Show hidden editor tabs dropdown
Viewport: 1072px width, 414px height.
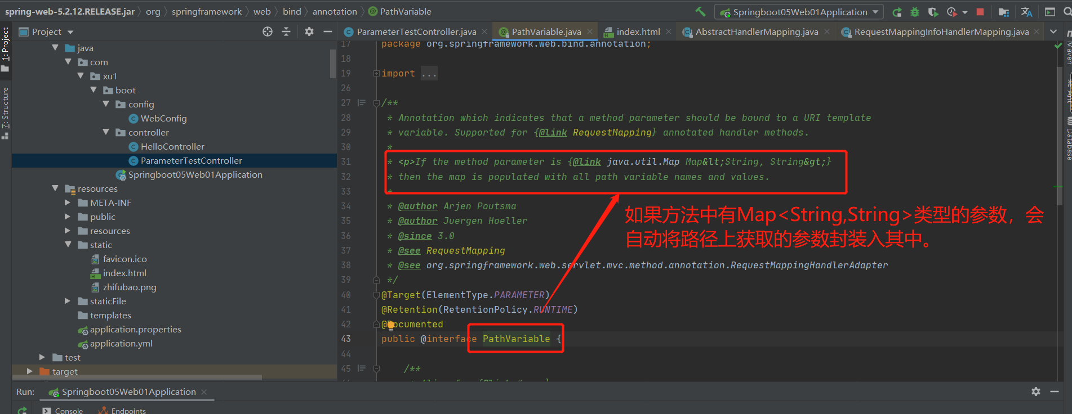click(1053, 32)
